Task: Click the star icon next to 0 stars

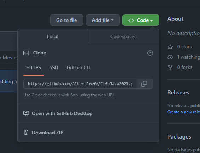Action: point(170,47)
